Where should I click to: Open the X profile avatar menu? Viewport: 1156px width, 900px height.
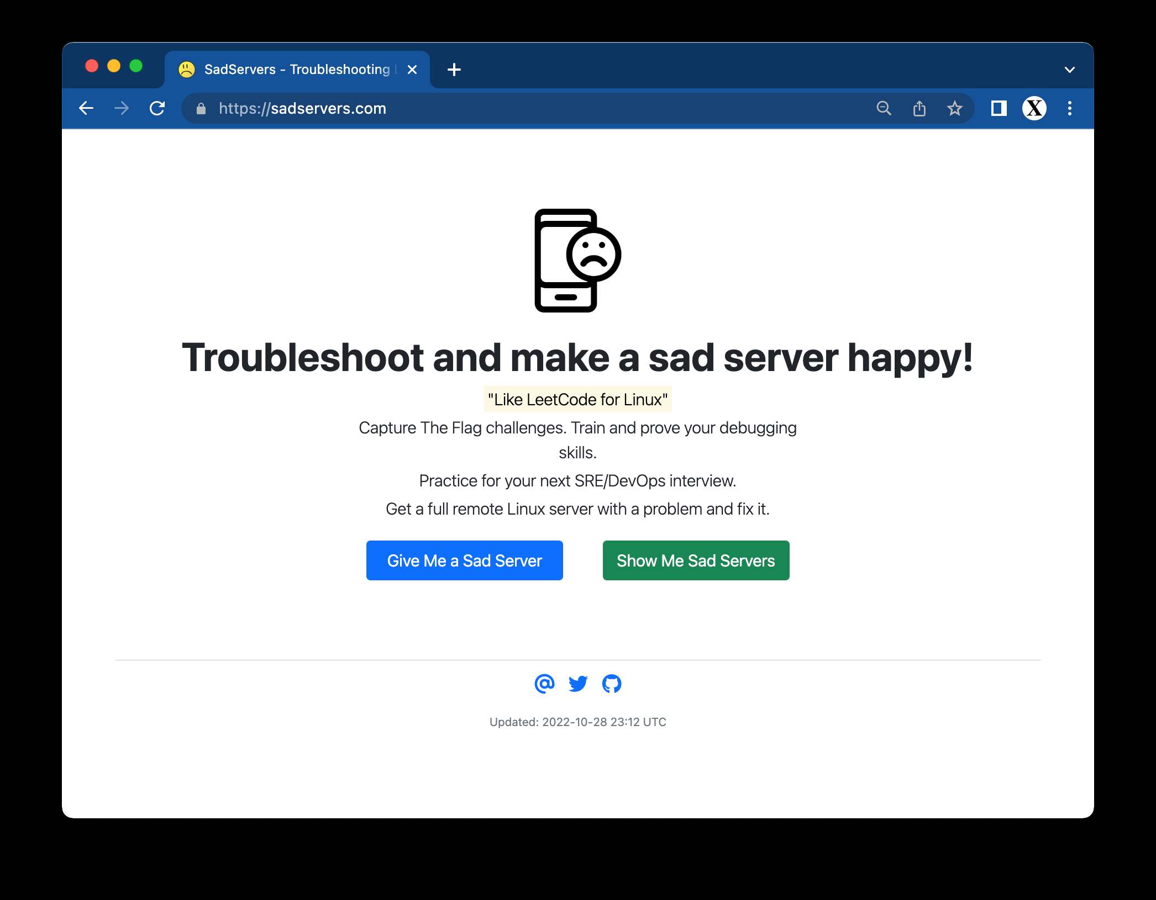point(1034,108)
